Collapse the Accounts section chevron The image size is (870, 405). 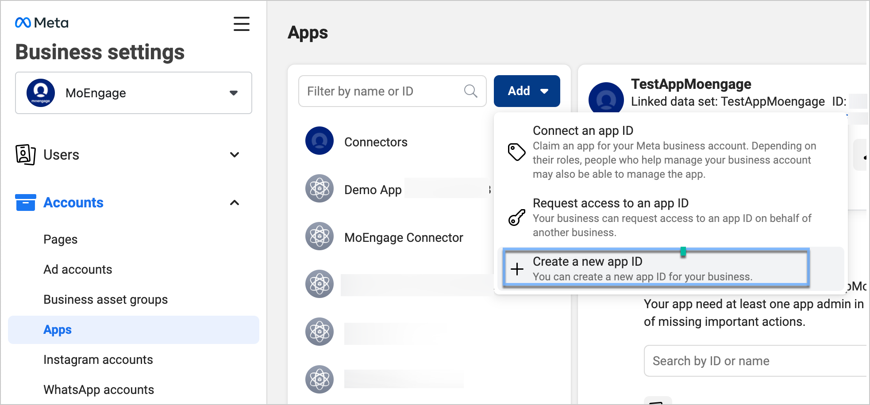[235, 202]
